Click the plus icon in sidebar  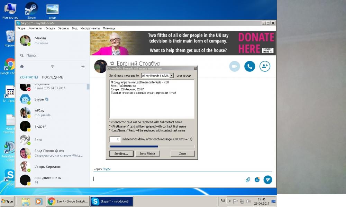(83, 66)
